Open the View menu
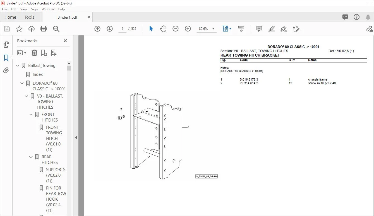 click(x=24, y=9)
